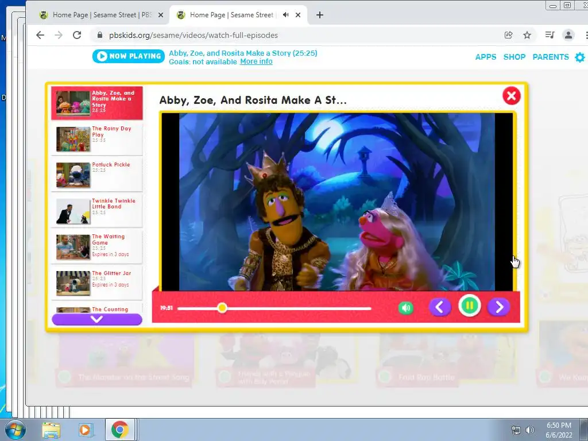Go forward in browser history

click(59, 35)
